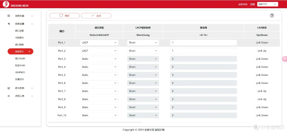This screenshot has width=287, height=133.
Task: Click the System Functions grid icon
Action: click(9, 16)
